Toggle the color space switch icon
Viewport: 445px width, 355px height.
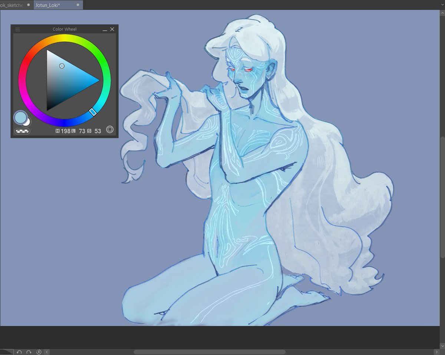[x=110, y=129]
